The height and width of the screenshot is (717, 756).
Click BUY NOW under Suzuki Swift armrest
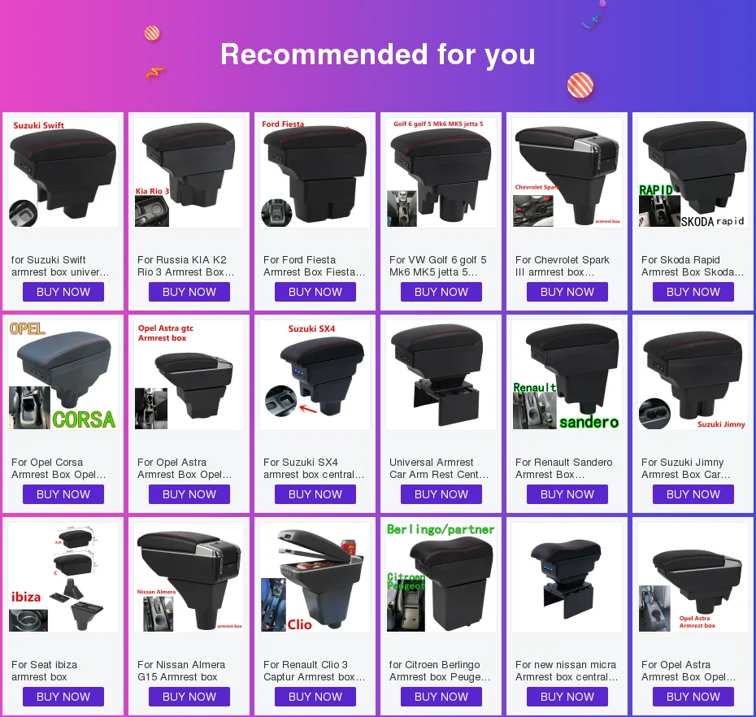coord(63,292)
